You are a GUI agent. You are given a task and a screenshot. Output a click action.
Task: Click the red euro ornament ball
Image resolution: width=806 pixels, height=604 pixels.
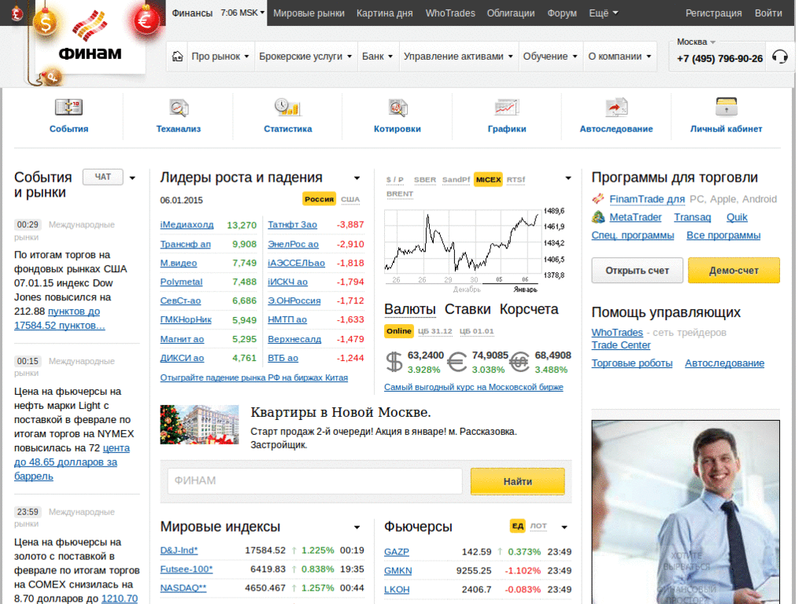(146, 20)
